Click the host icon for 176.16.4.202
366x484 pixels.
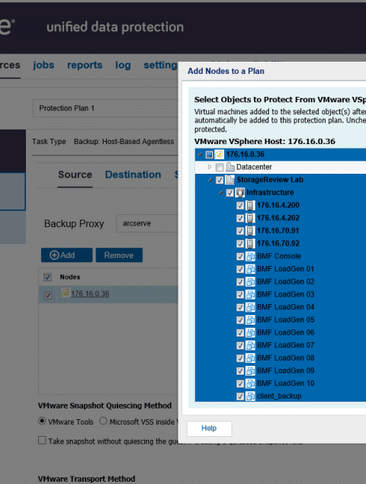250,218
